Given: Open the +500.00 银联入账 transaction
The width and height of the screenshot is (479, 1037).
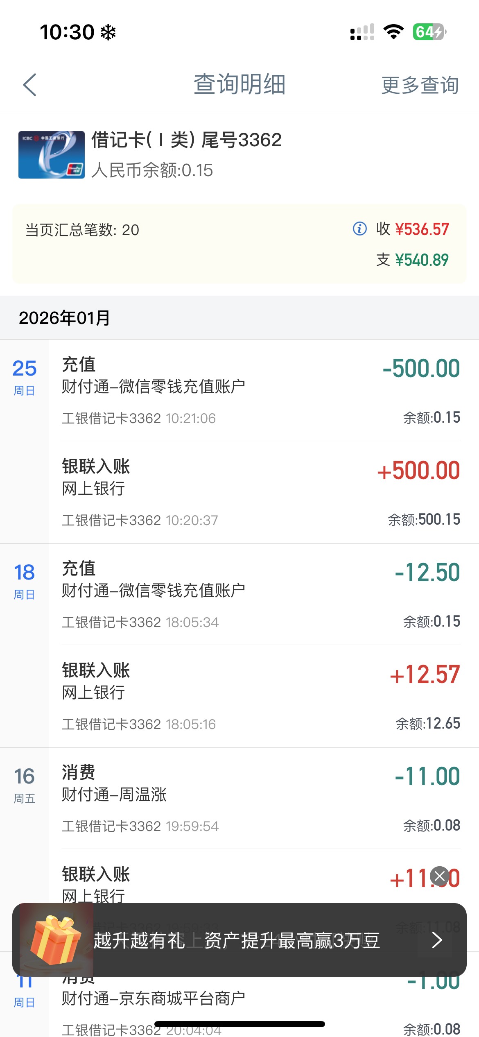Looking at the screenshot, I should [x=260, y=492].
